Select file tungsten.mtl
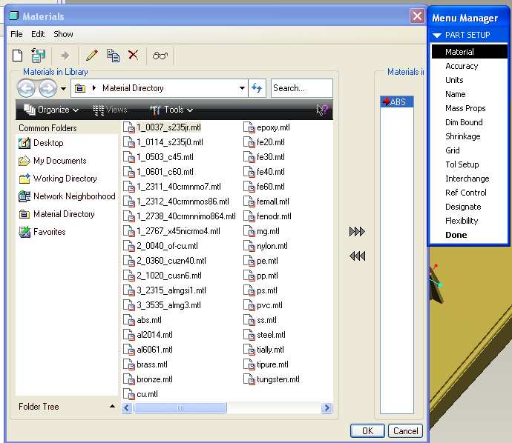 272,379
